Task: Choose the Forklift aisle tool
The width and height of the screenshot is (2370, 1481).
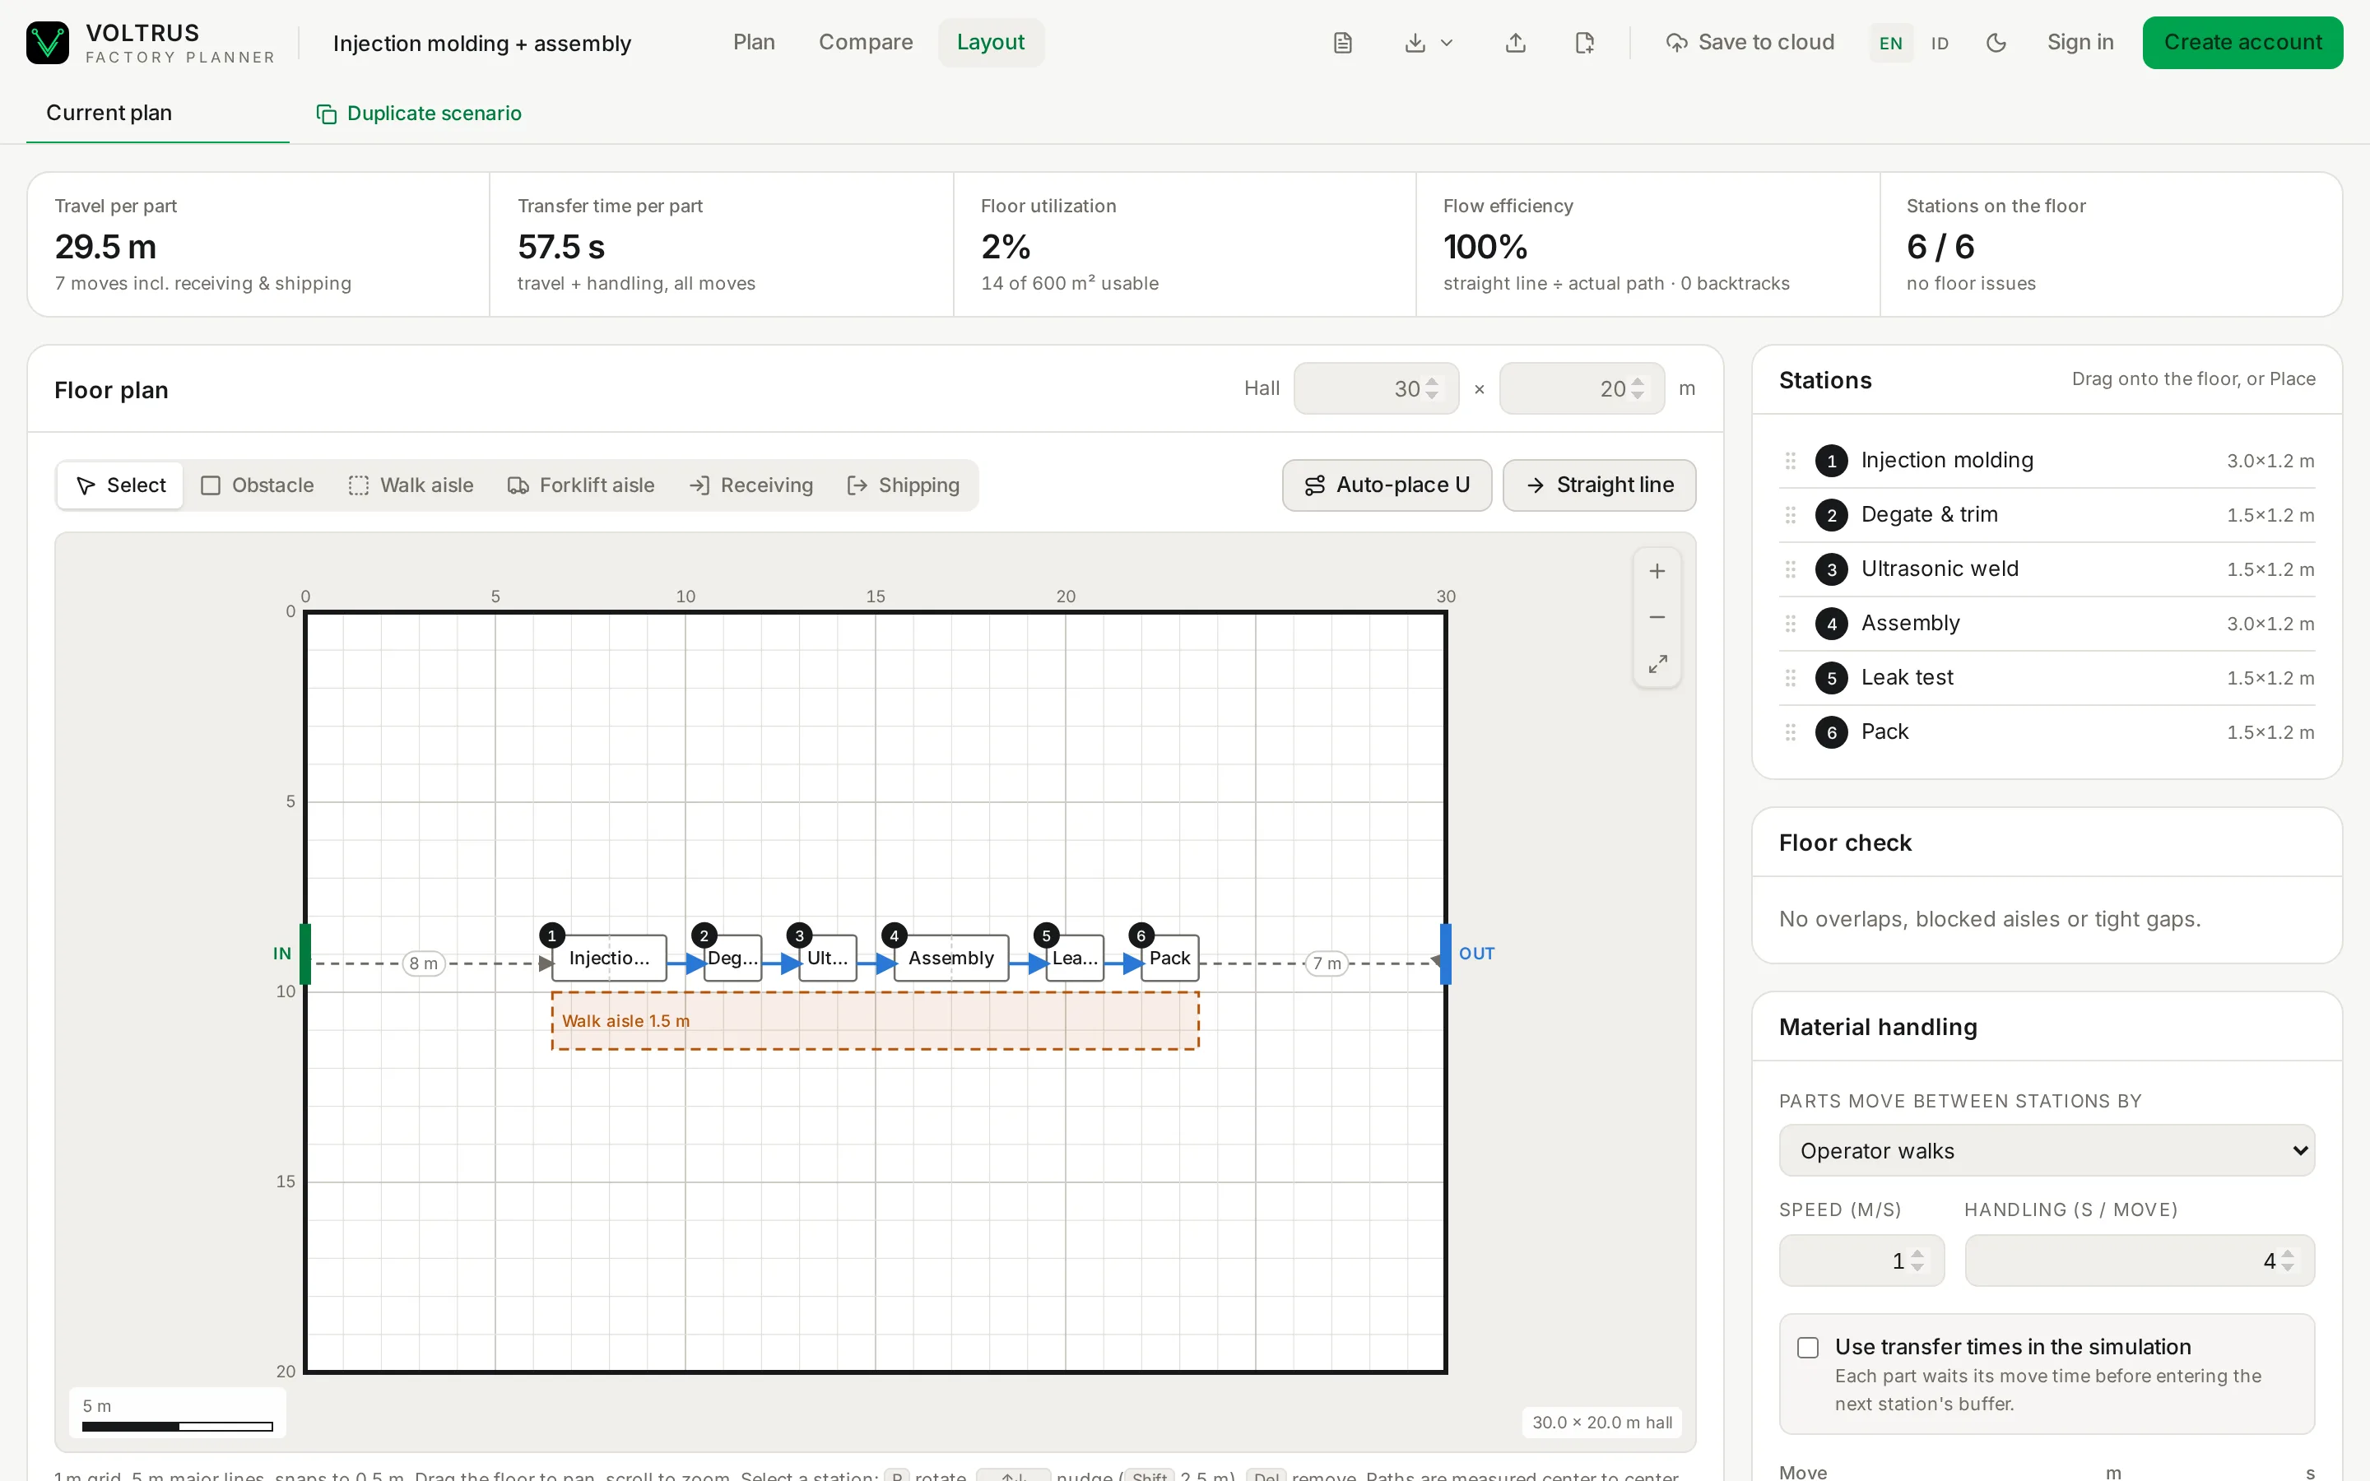Action: click(581, 485)
